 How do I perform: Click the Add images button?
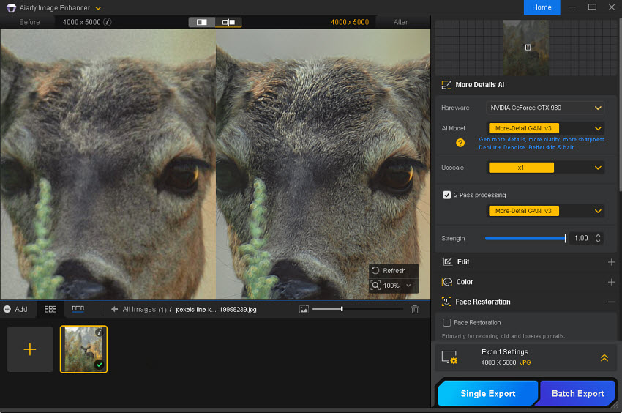click(x=15, y=309)
